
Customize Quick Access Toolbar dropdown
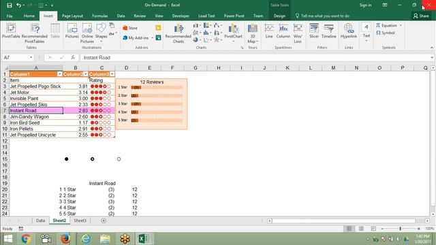tap(52, 5)
